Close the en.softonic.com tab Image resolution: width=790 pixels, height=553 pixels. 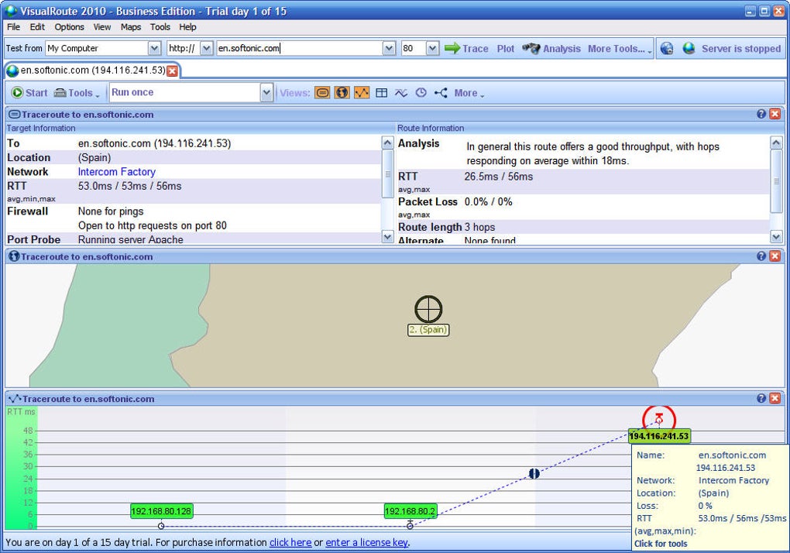point(172,71)
